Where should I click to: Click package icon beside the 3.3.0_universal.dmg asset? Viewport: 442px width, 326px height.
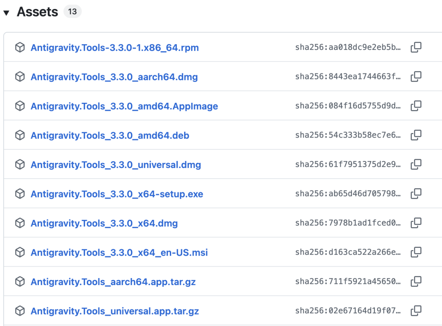pos(20,164)
